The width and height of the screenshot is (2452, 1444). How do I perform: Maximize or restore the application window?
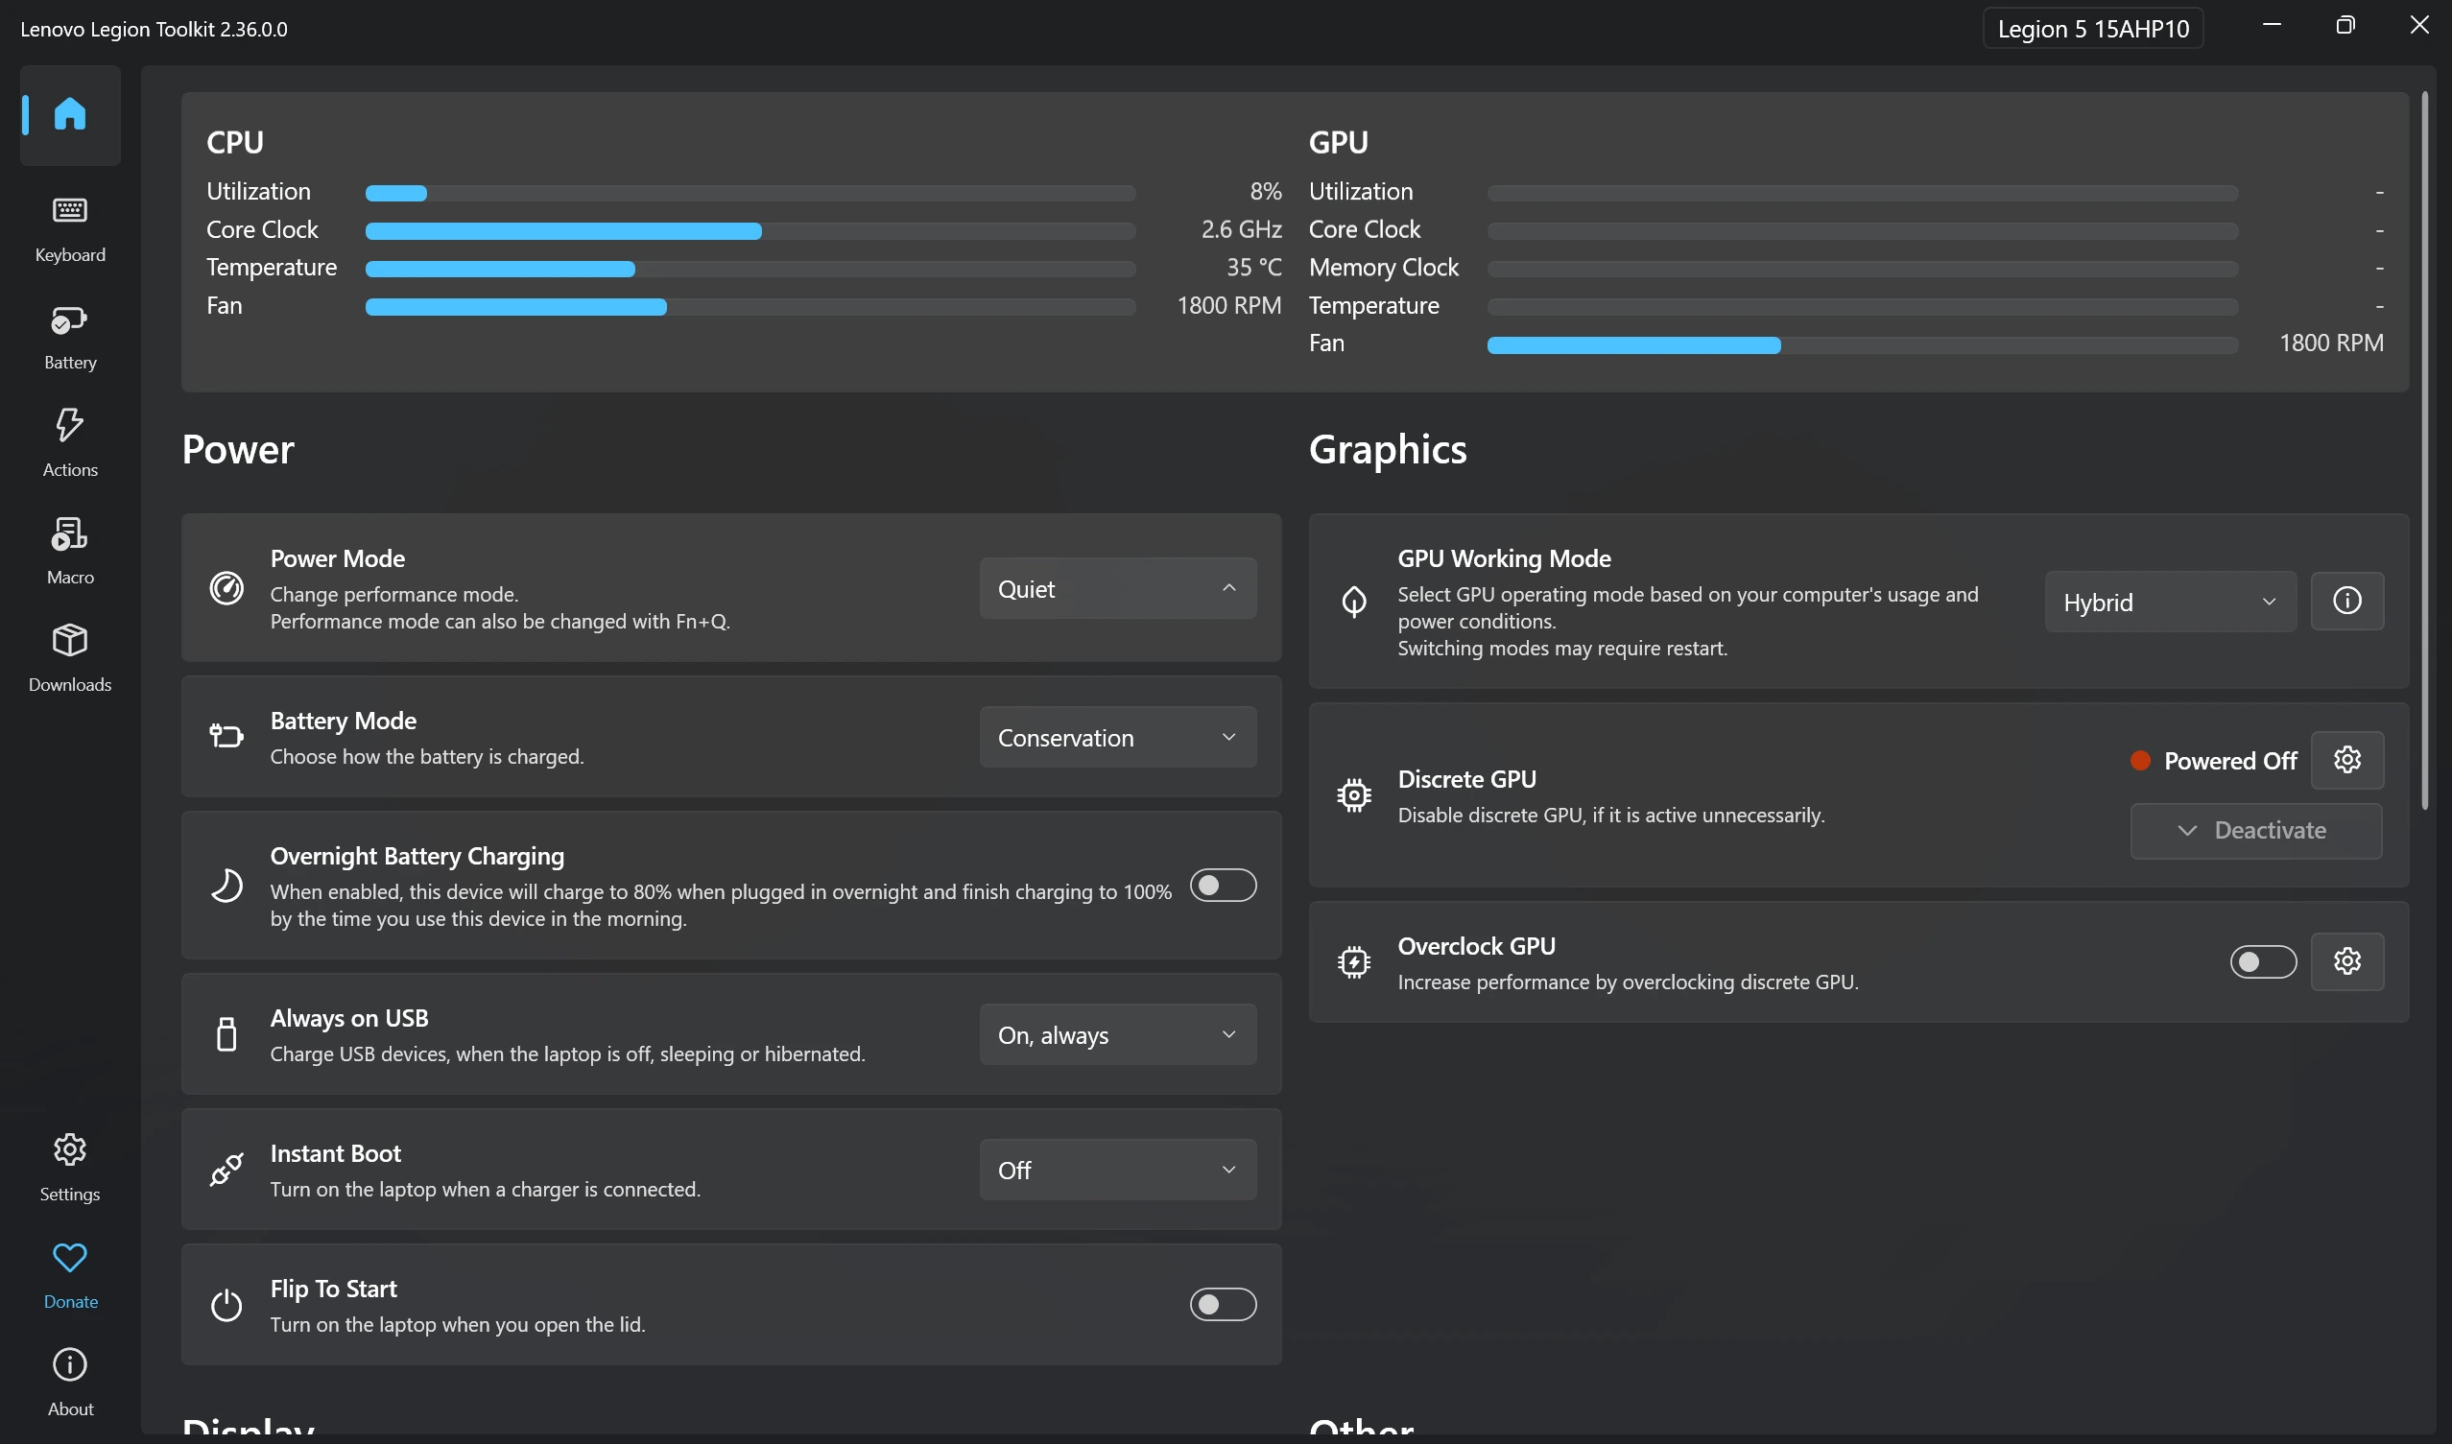(2345, 25)
